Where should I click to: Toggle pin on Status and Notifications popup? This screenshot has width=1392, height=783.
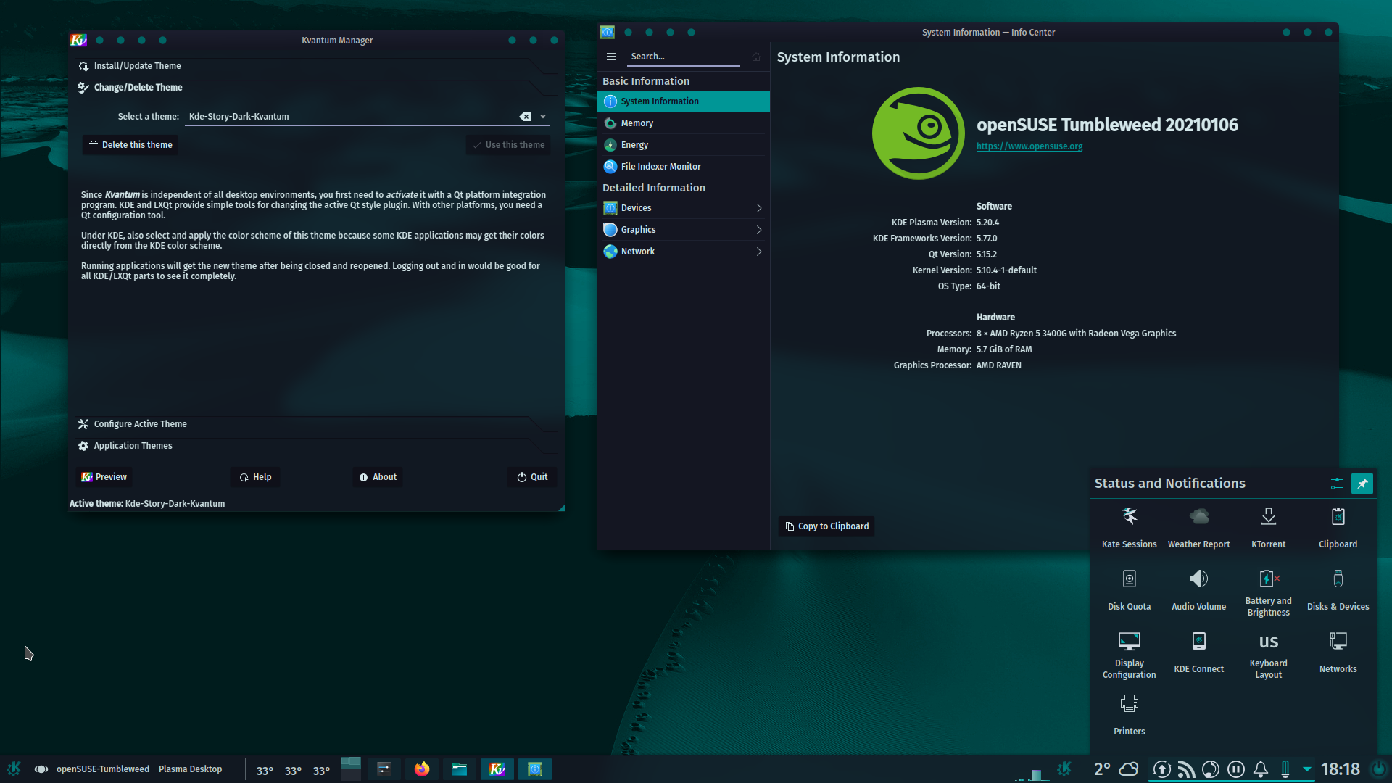point(1362,484)
